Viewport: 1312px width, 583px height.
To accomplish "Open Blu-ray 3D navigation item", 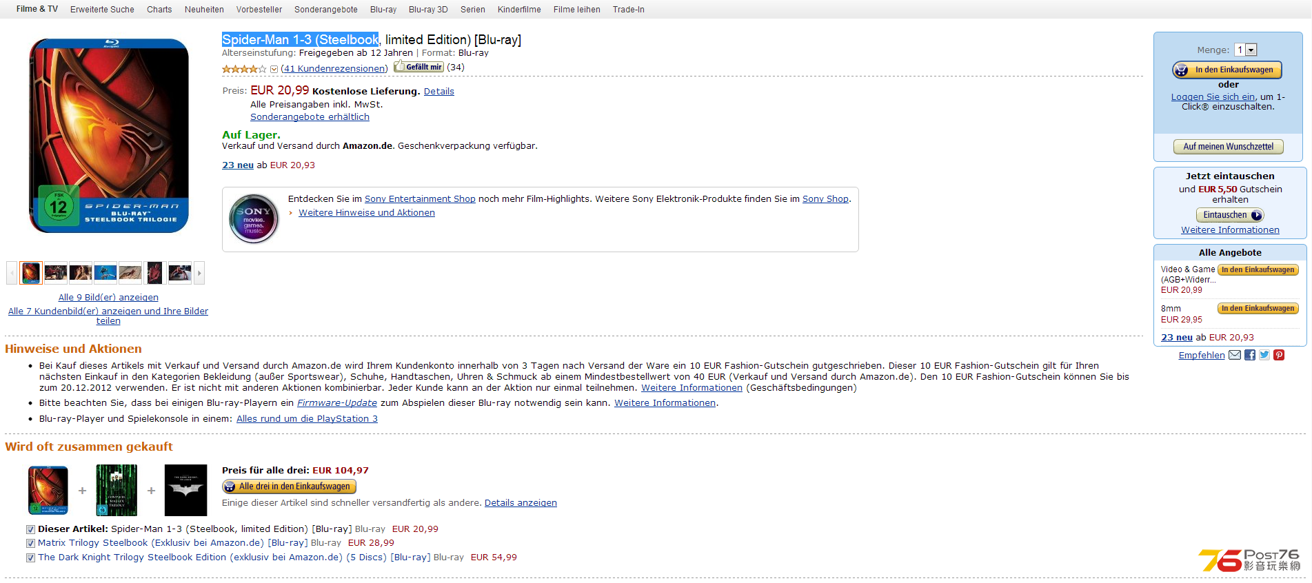I will [428, 10].
